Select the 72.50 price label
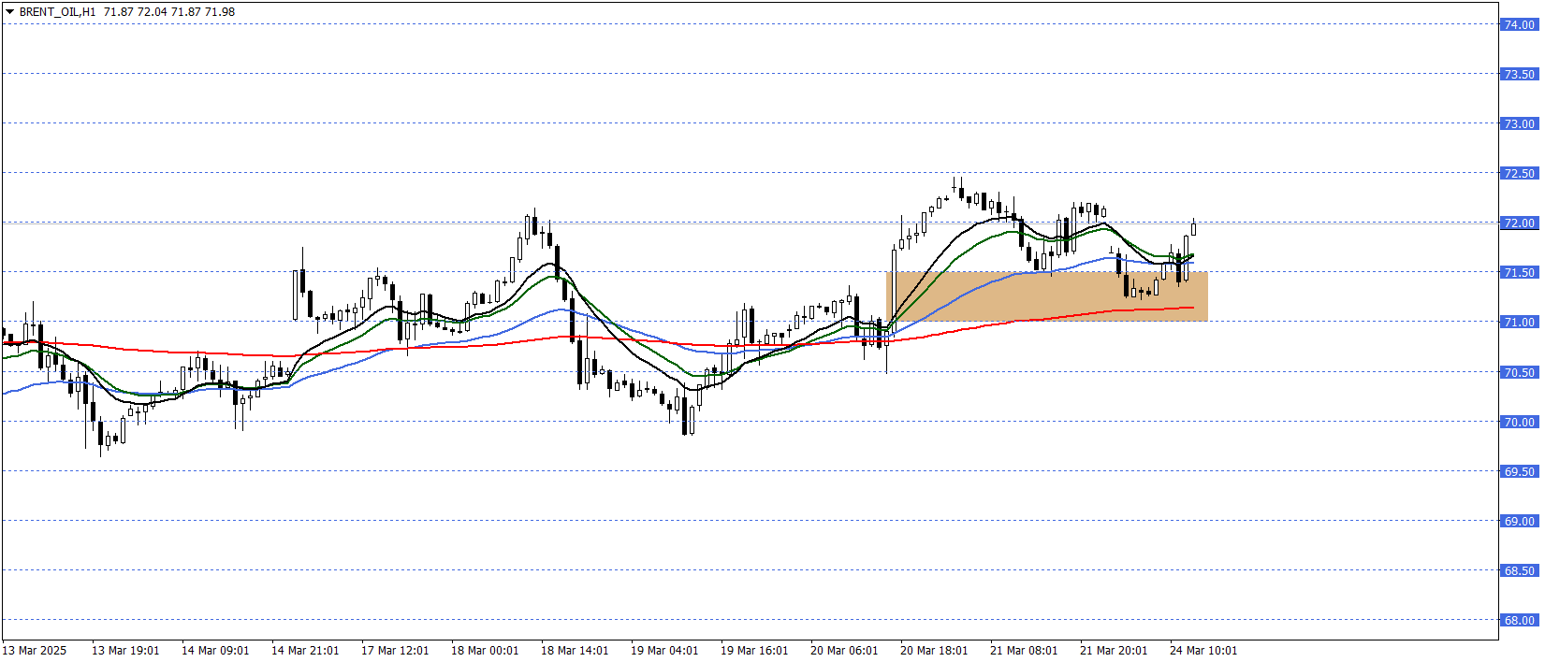This screenshot has height=662, width=1545. tap(1519, 174)
